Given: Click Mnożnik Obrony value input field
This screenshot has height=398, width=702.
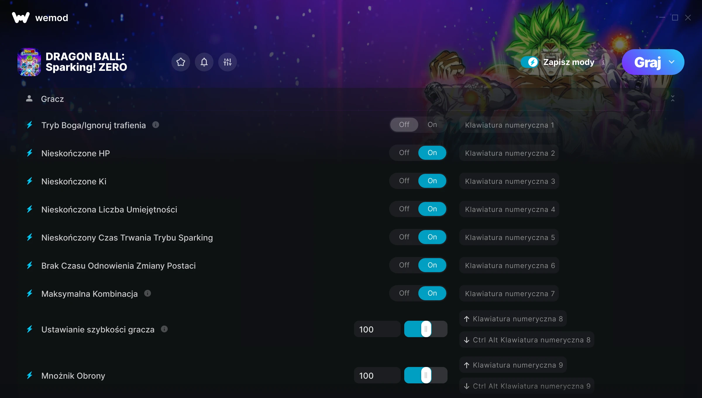Looking at the screenshot, I should [x=377, y=375].
